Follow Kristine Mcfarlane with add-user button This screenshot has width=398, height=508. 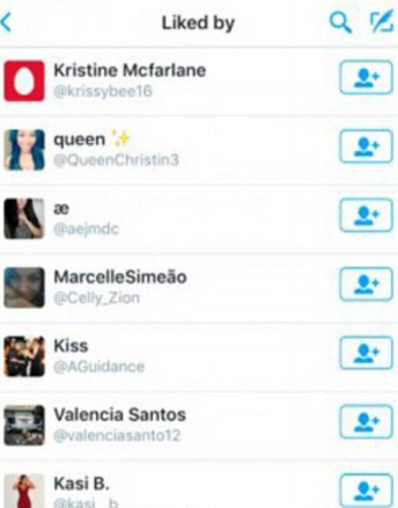pos(366,77)
